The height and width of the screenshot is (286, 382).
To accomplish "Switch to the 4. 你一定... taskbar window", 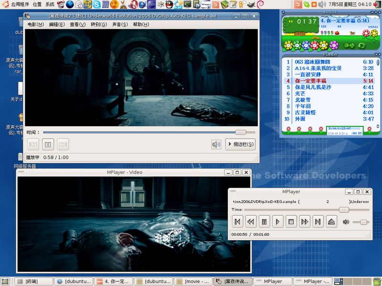I will coord(114,282).
